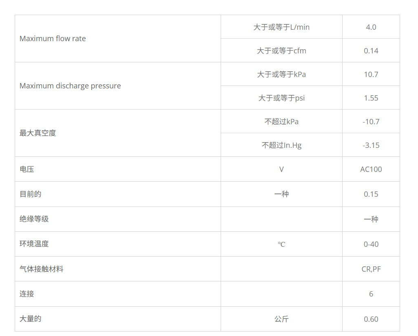The image size is (418, 336).
Task: Click the 4.0 flow rate value
Action: click(371, 27)
